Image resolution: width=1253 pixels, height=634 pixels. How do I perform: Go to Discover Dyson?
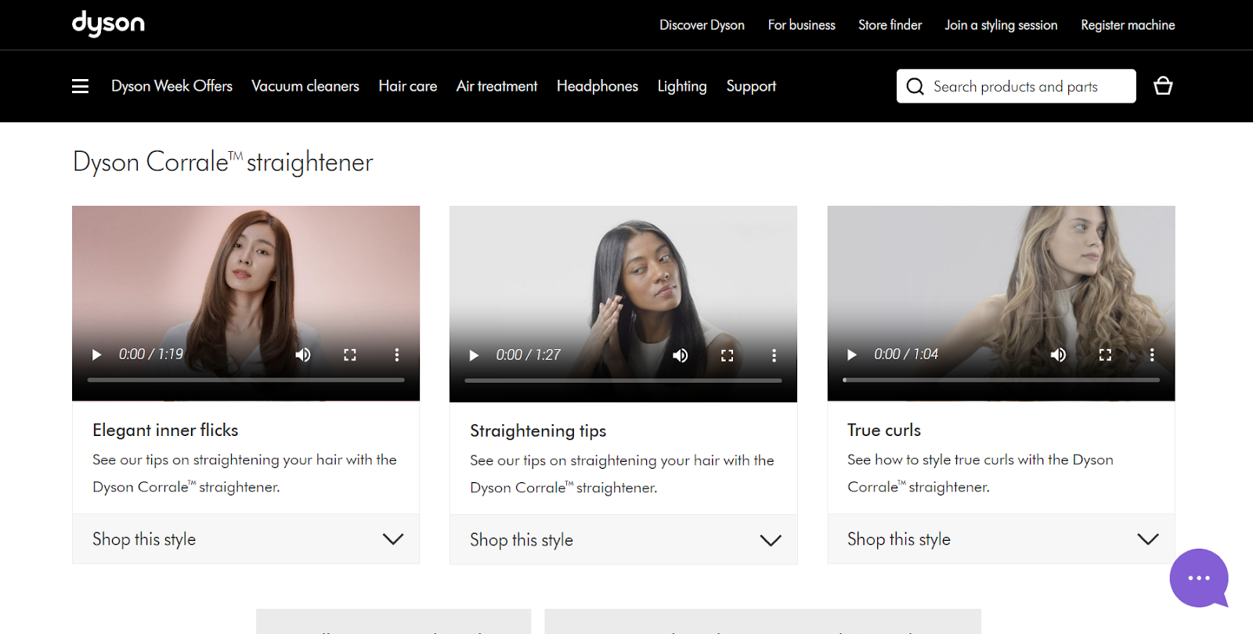coord(702,25)
